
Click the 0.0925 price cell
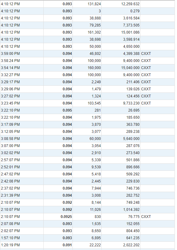pyautogui.click(x=58, y=217)
